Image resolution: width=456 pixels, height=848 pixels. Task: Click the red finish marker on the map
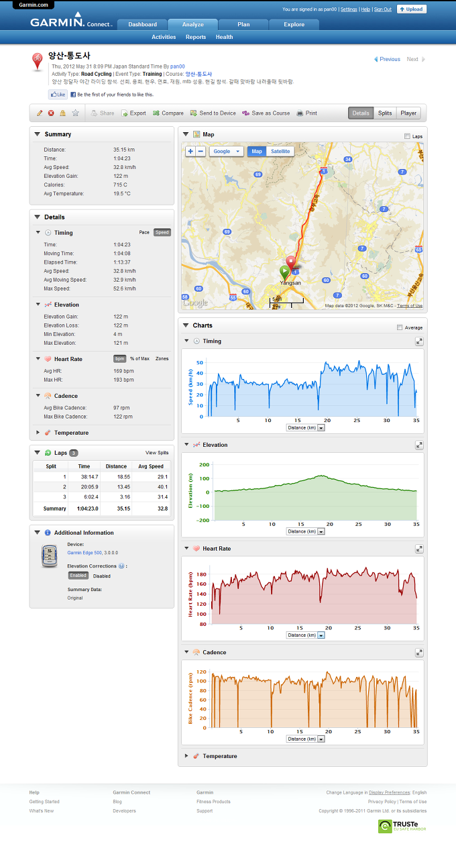291,262
